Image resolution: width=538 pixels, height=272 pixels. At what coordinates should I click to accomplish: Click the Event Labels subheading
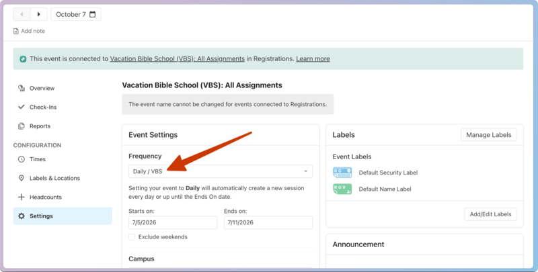[352, 157]
